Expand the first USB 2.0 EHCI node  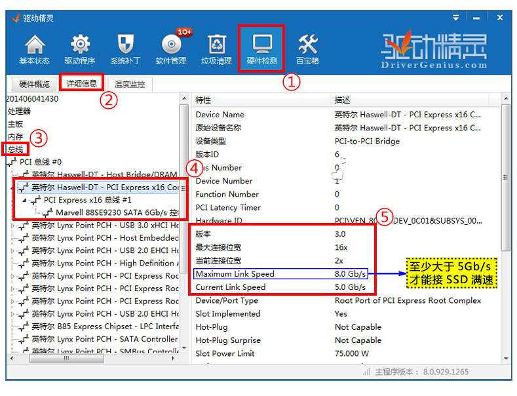point(12,251)
